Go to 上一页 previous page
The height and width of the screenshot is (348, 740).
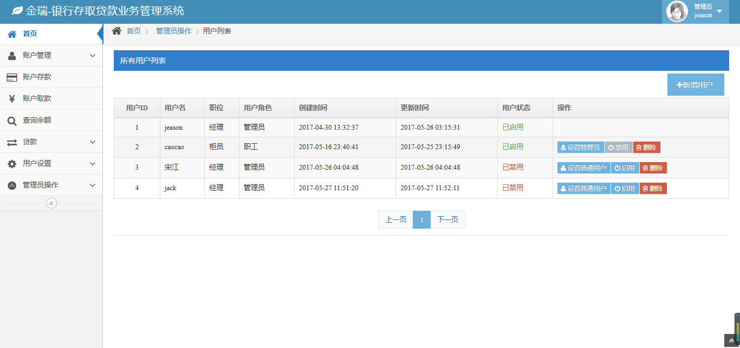point(395,220)
